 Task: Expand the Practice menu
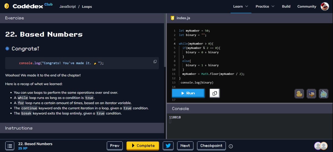pos(265,6)
